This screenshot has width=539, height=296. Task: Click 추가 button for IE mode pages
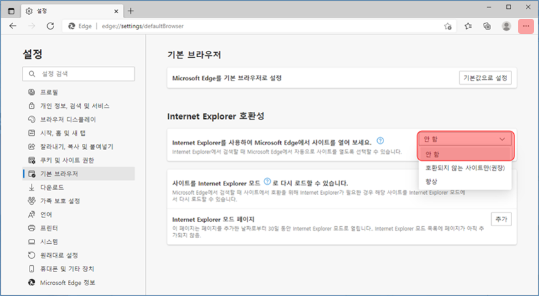[501, 219]
